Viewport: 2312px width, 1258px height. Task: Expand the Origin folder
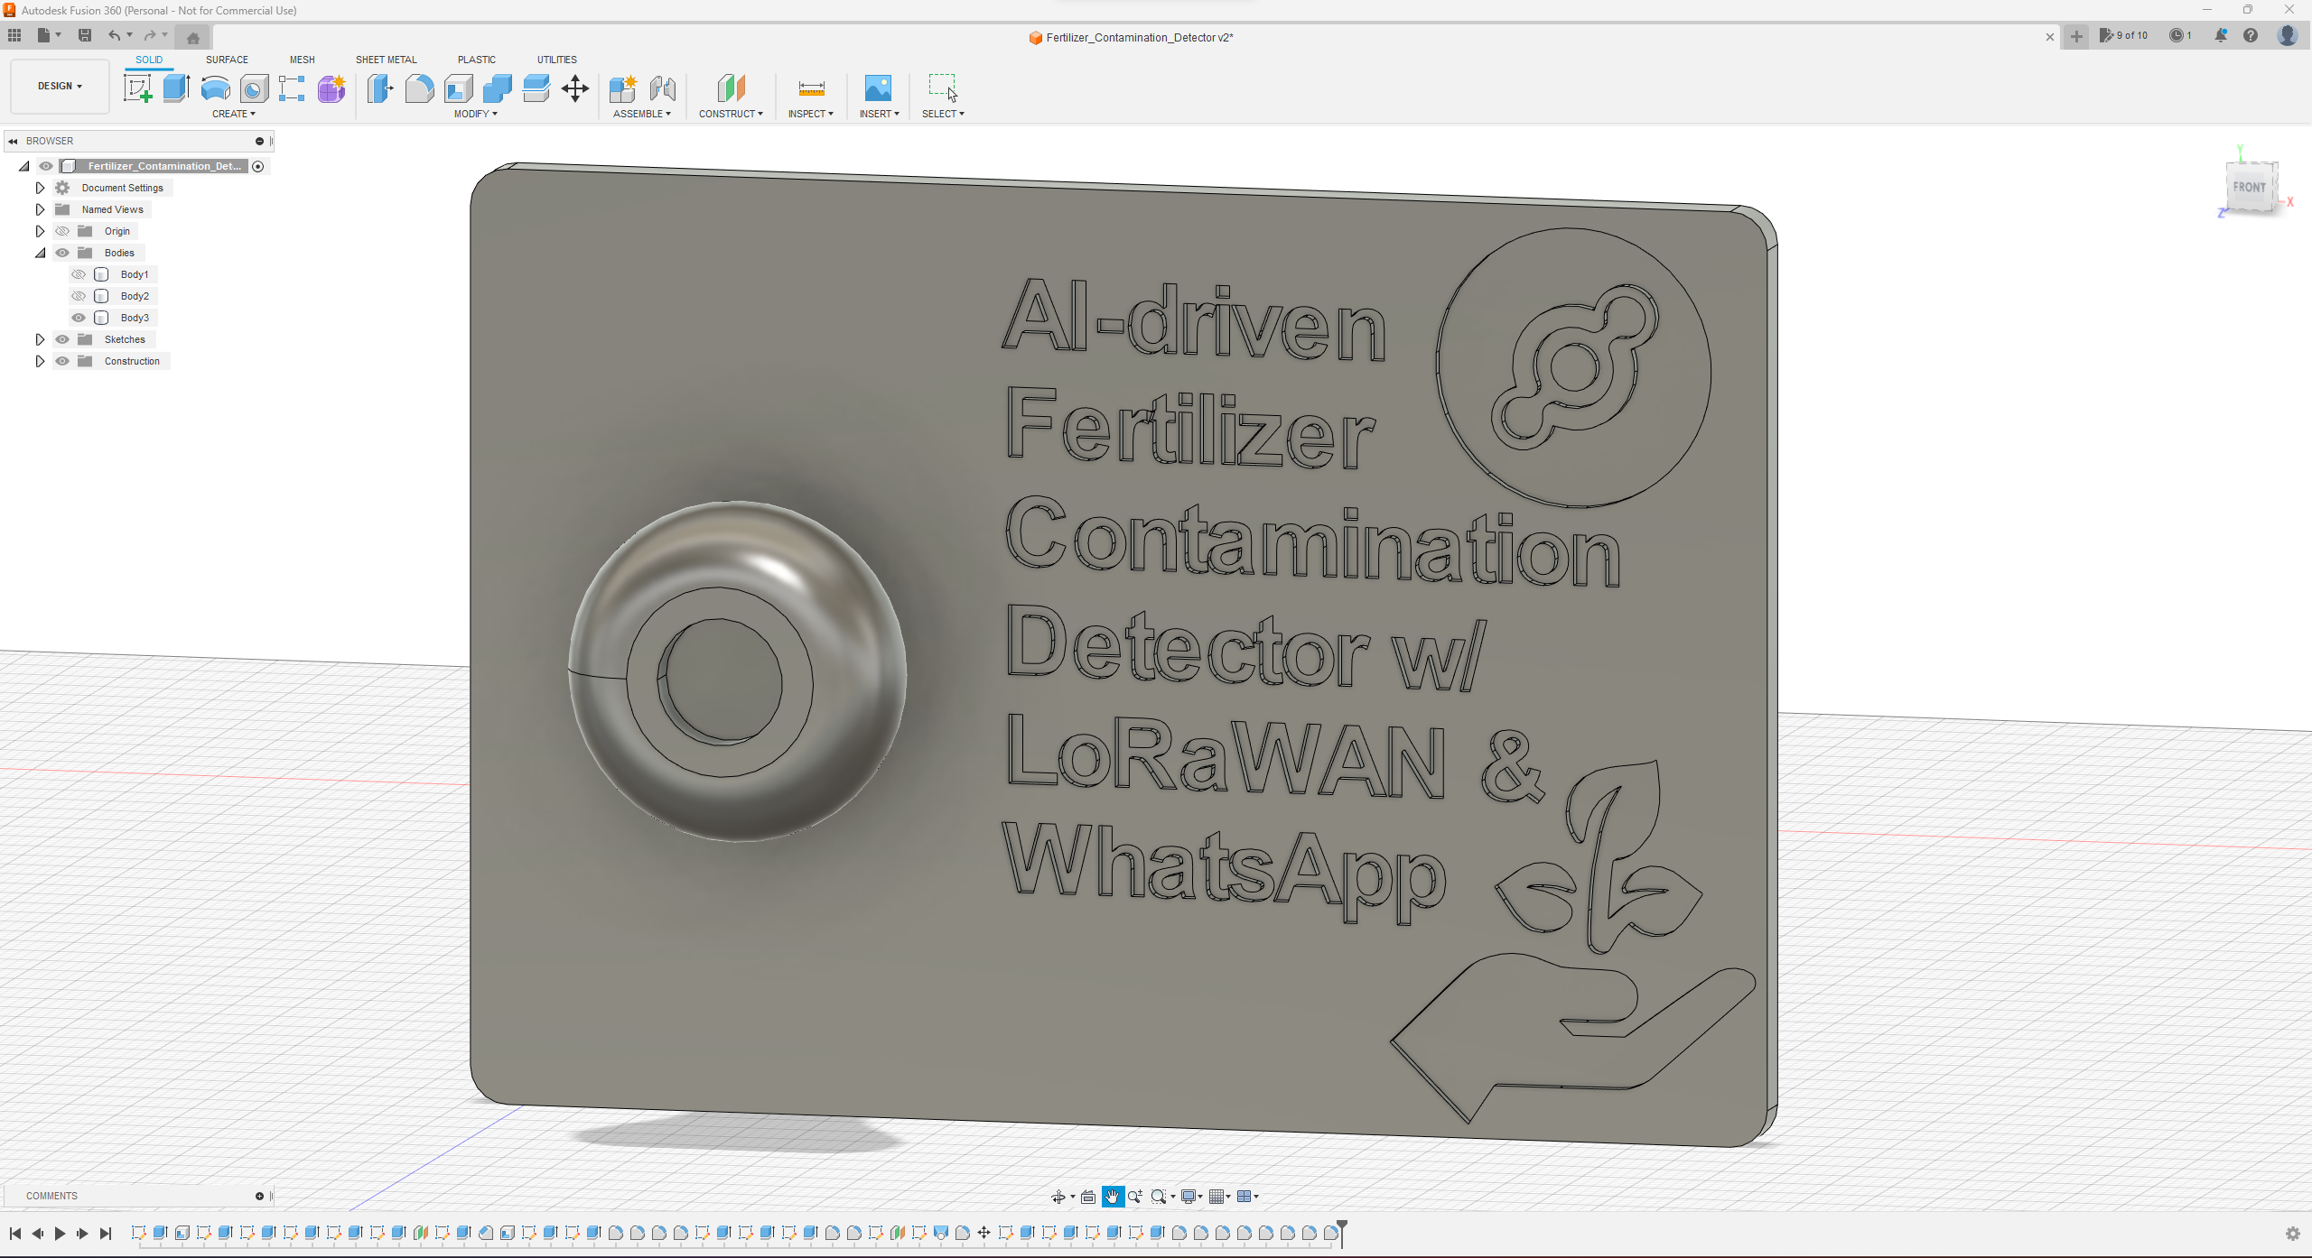[37, 231]
